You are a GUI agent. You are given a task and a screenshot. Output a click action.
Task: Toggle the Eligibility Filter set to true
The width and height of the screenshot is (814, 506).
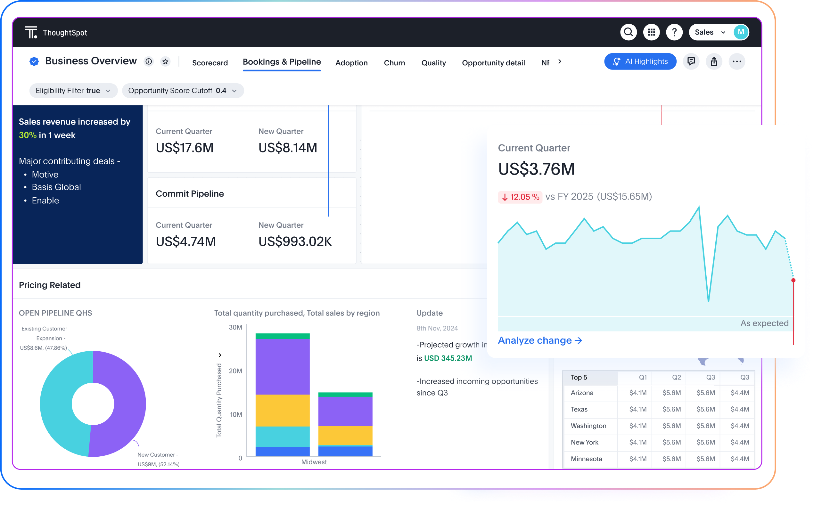(x=73, y=90)
